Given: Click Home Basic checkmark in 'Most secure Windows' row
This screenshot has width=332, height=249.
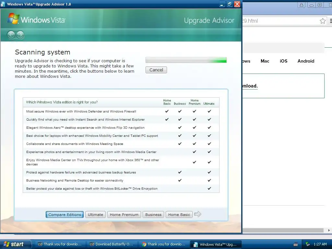Looking at the screenshot, I should (167, 111).
